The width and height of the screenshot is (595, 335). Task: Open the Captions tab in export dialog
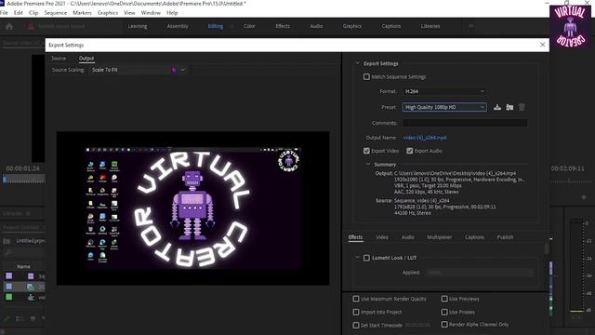click(x=474, y=237)
